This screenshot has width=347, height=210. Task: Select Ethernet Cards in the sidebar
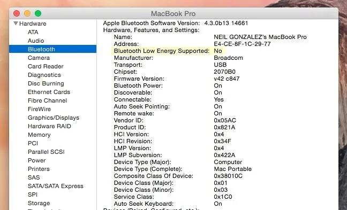[x=49, y=92]
